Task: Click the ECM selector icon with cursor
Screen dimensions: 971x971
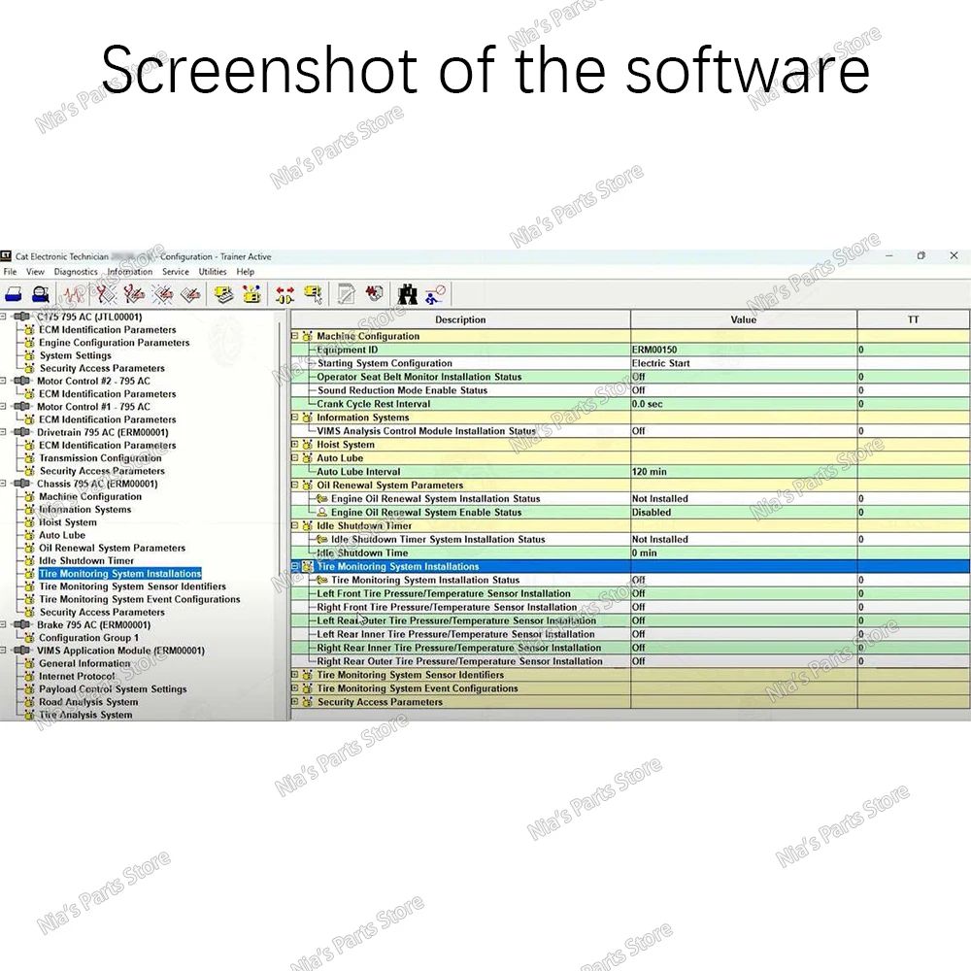Action: tap(314, 294)
